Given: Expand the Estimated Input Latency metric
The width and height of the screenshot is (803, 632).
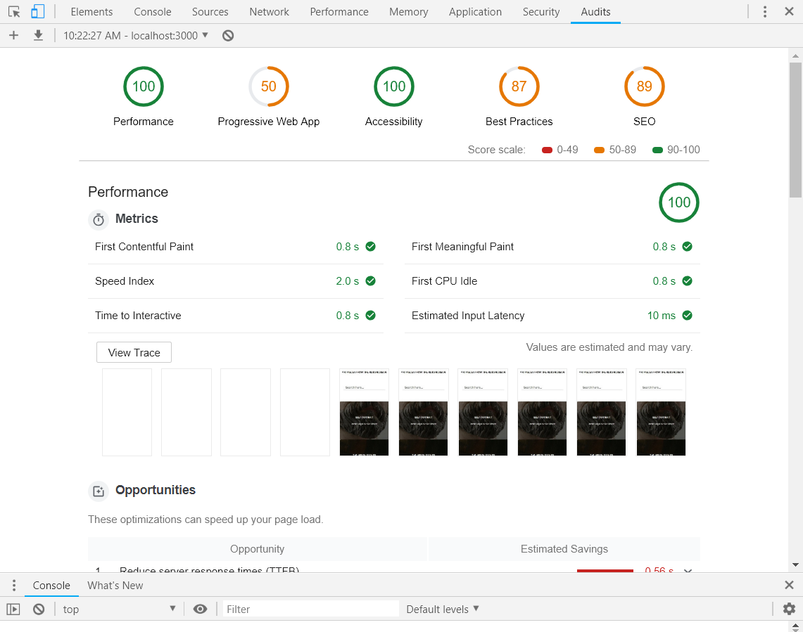Looking at the screenshot, I should click(552, 315).
